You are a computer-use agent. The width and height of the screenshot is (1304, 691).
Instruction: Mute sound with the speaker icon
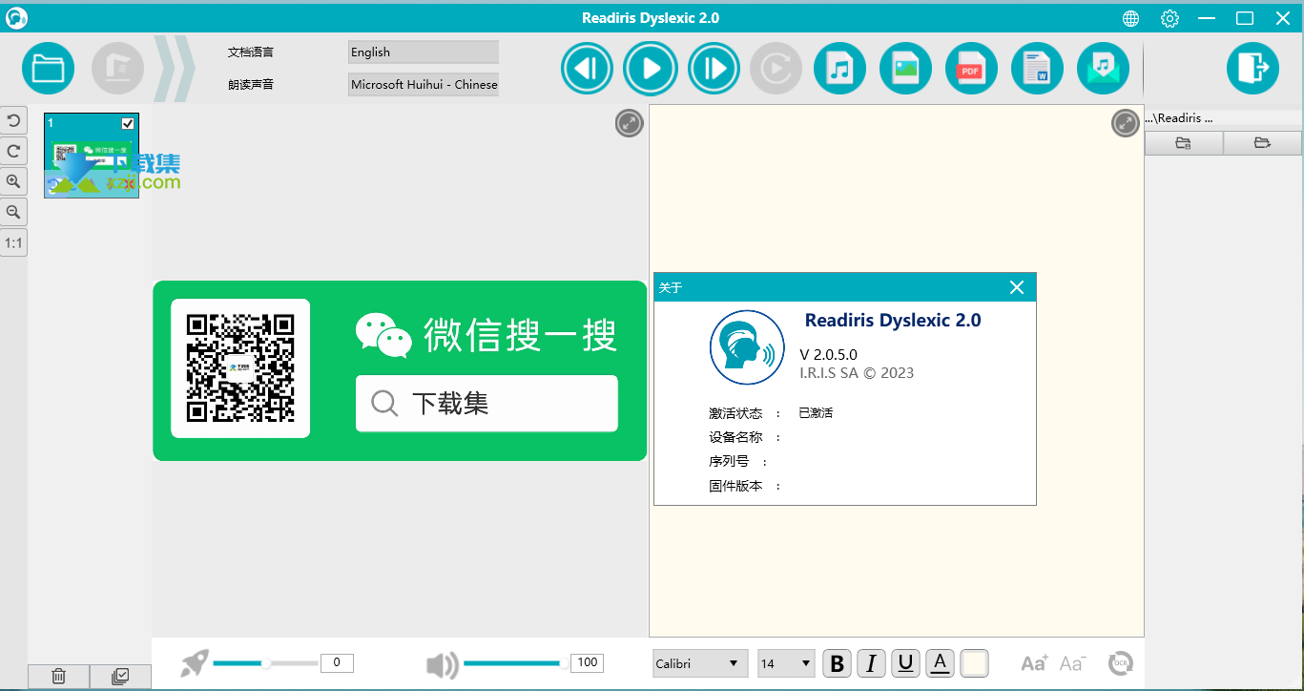point(443,665)
